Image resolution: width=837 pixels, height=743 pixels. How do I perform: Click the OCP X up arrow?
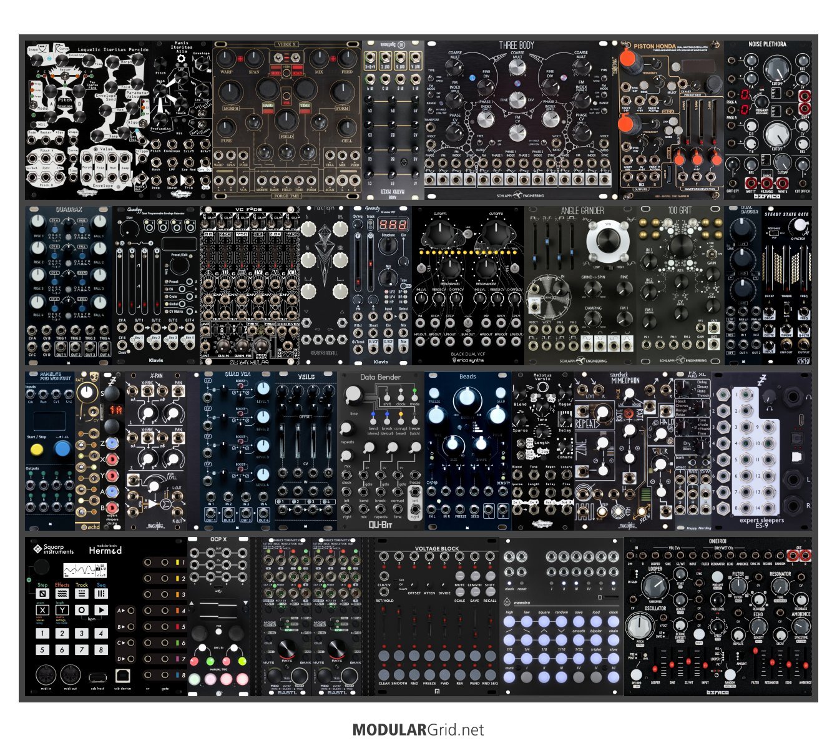pyautogui.click(x=192, y=603)
